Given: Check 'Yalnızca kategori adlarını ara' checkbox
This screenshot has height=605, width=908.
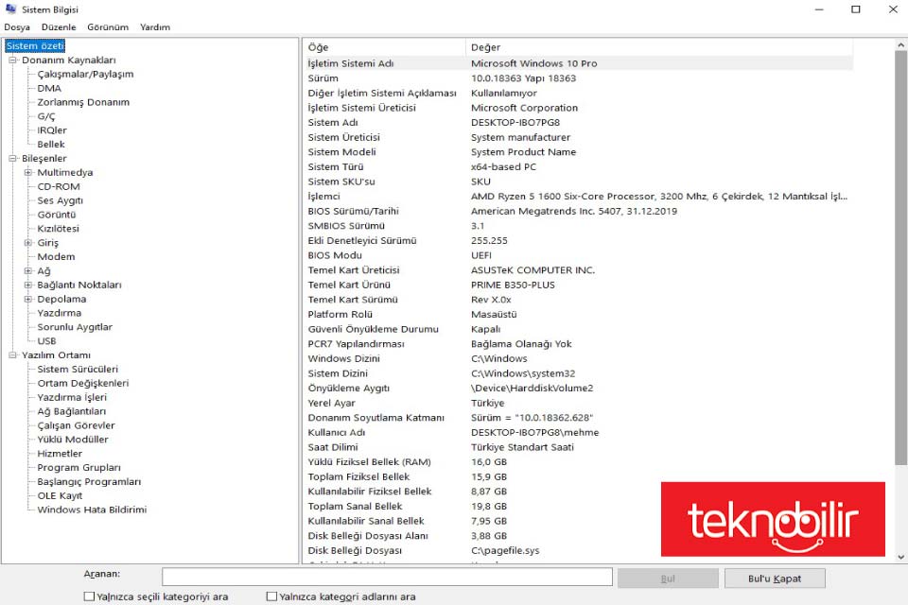Looking at the screenshot, I should pos(271,596).
